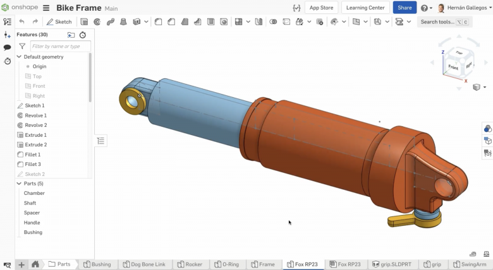Open the pattern tool dropdown arrow
The width and height of the screenshot is (493, 270).
248,21
